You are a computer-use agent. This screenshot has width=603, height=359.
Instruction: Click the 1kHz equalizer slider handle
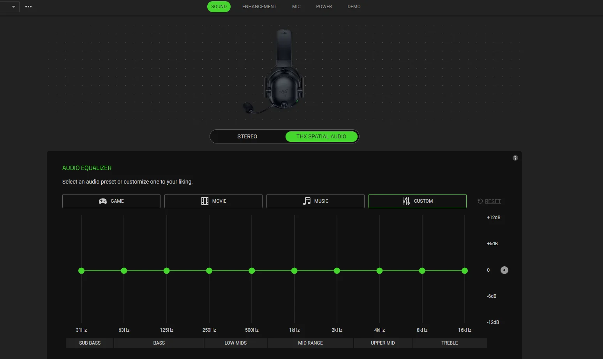(x=294, y=271)
